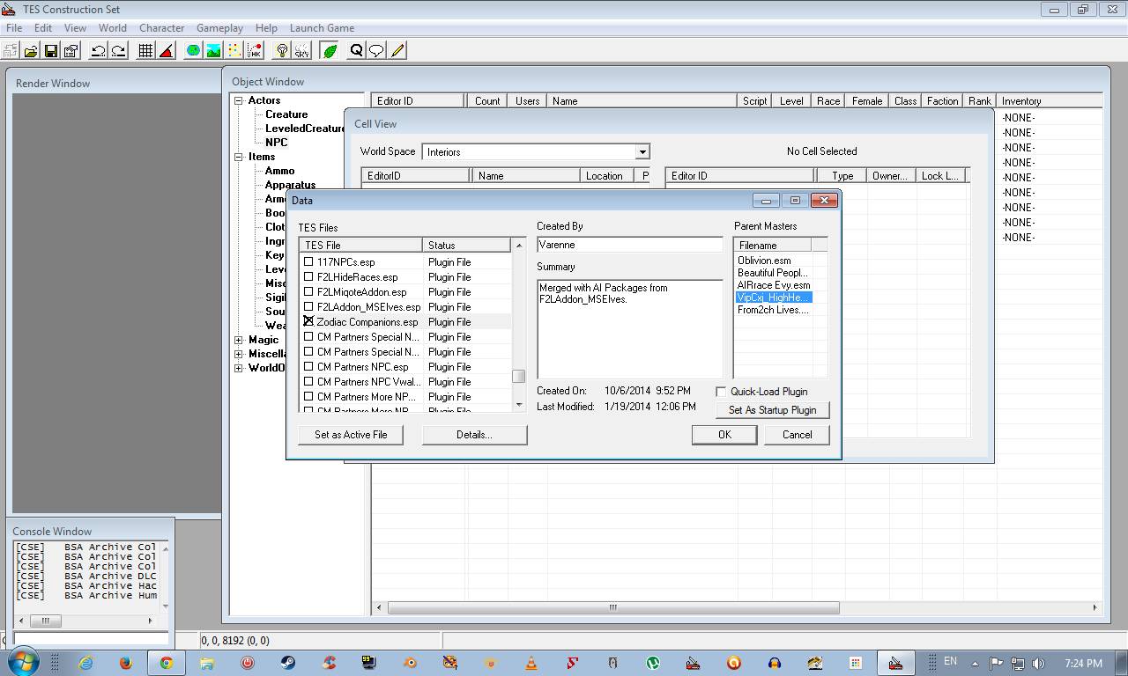Open the World menu
The image size is (1128, 676).
pos(113,28)
